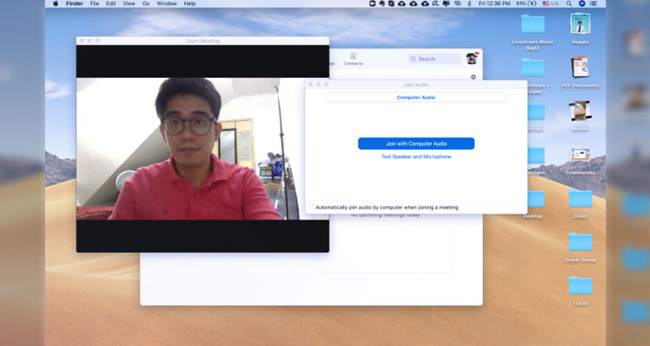This screenshot has width=650, height=346.
Task: Open the View menu
Action: [x=129, y=3]
